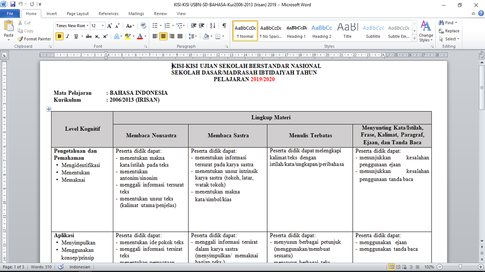
Task: Expand the bullets list dropdown arrow
Action: (x=160, y=26)
